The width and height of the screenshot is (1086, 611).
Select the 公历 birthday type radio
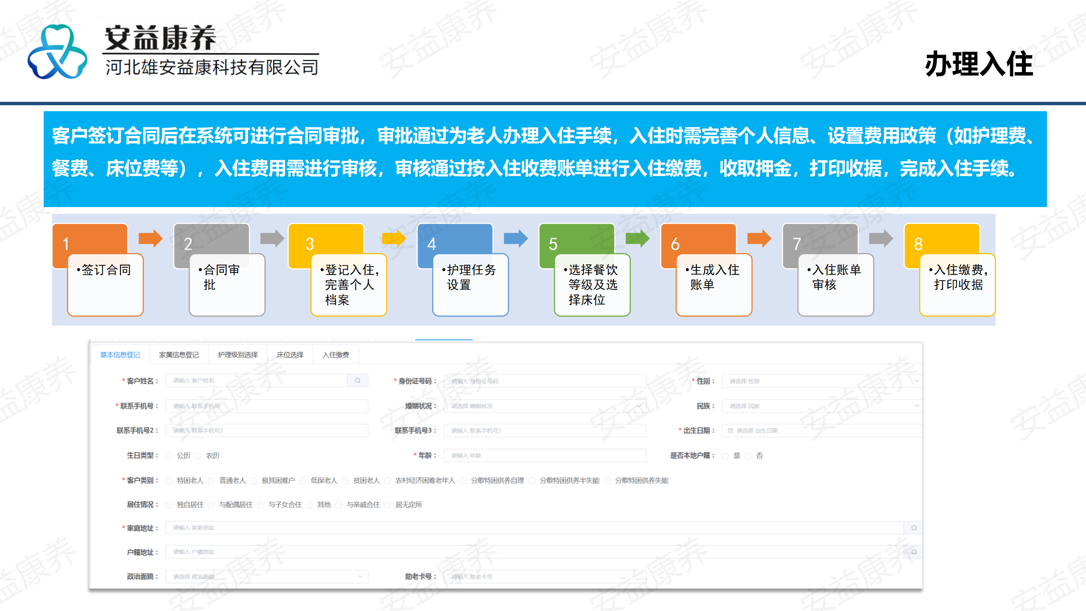pyautogui.click(x=169, y=456)
